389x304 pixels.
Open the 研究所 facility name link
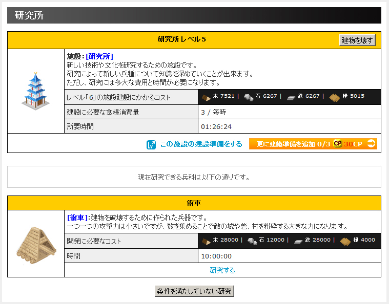pos(99,56)
